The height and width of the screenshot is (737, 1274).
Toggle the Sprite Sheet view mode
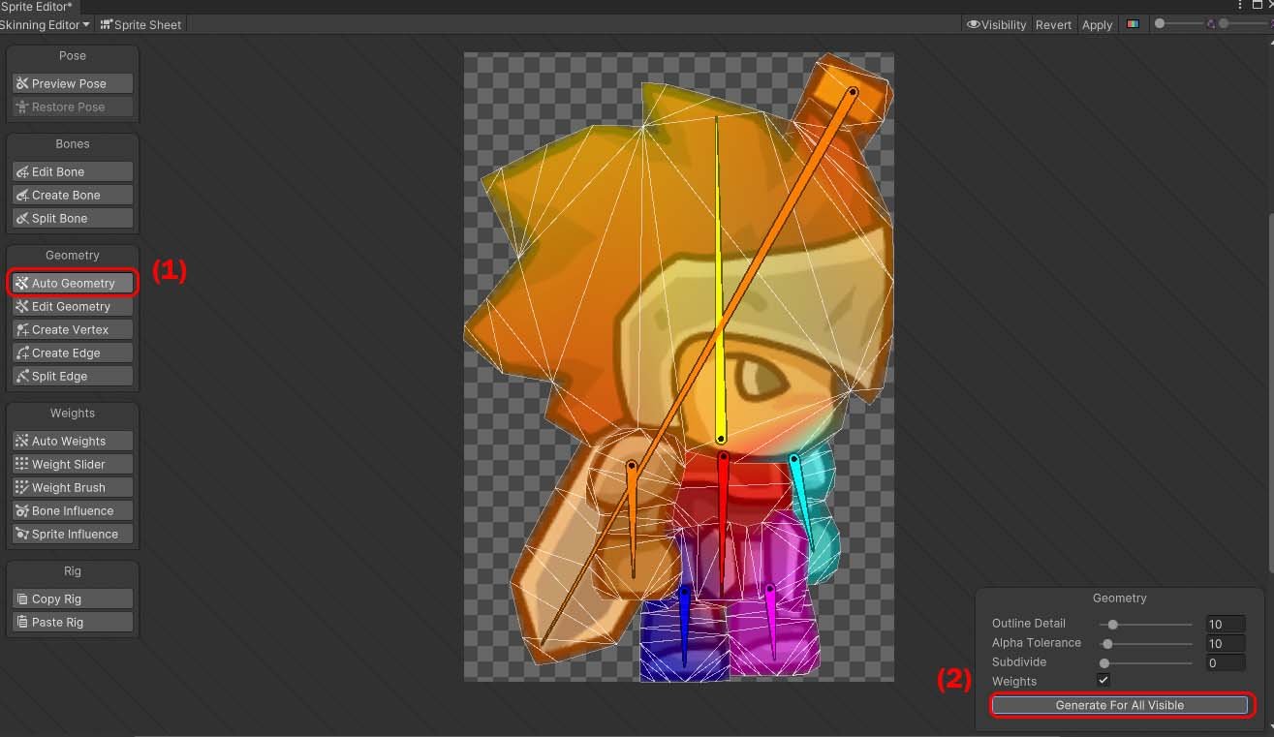pyautogui.click(x=140, y=24)
